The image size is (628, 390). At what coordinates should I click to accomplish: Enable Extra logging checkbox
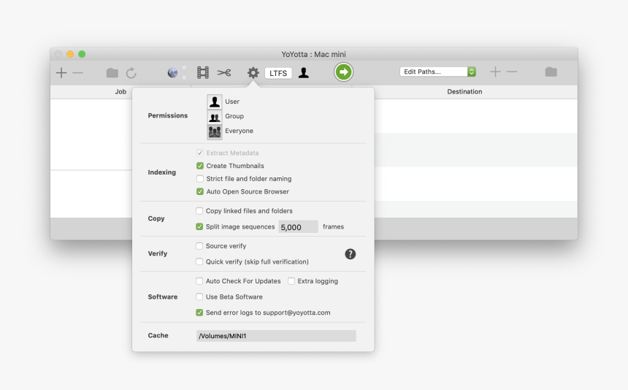[291, 281]
